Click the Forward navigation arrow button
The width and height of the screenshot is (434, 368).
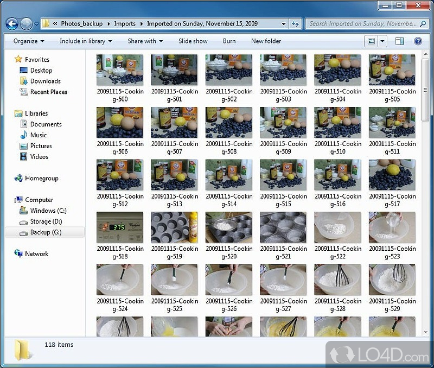point(26,24)
